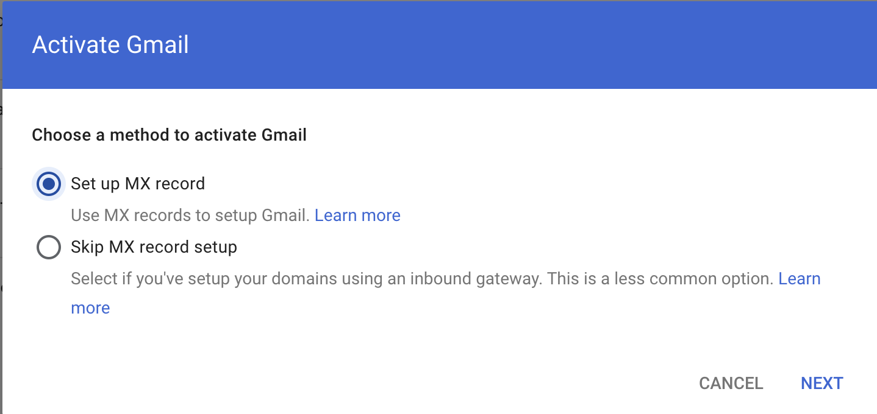Click the "Use MX records to setup Gmail" description
Image resolution: width=877 pixels, height=414 pixels.
190,216
